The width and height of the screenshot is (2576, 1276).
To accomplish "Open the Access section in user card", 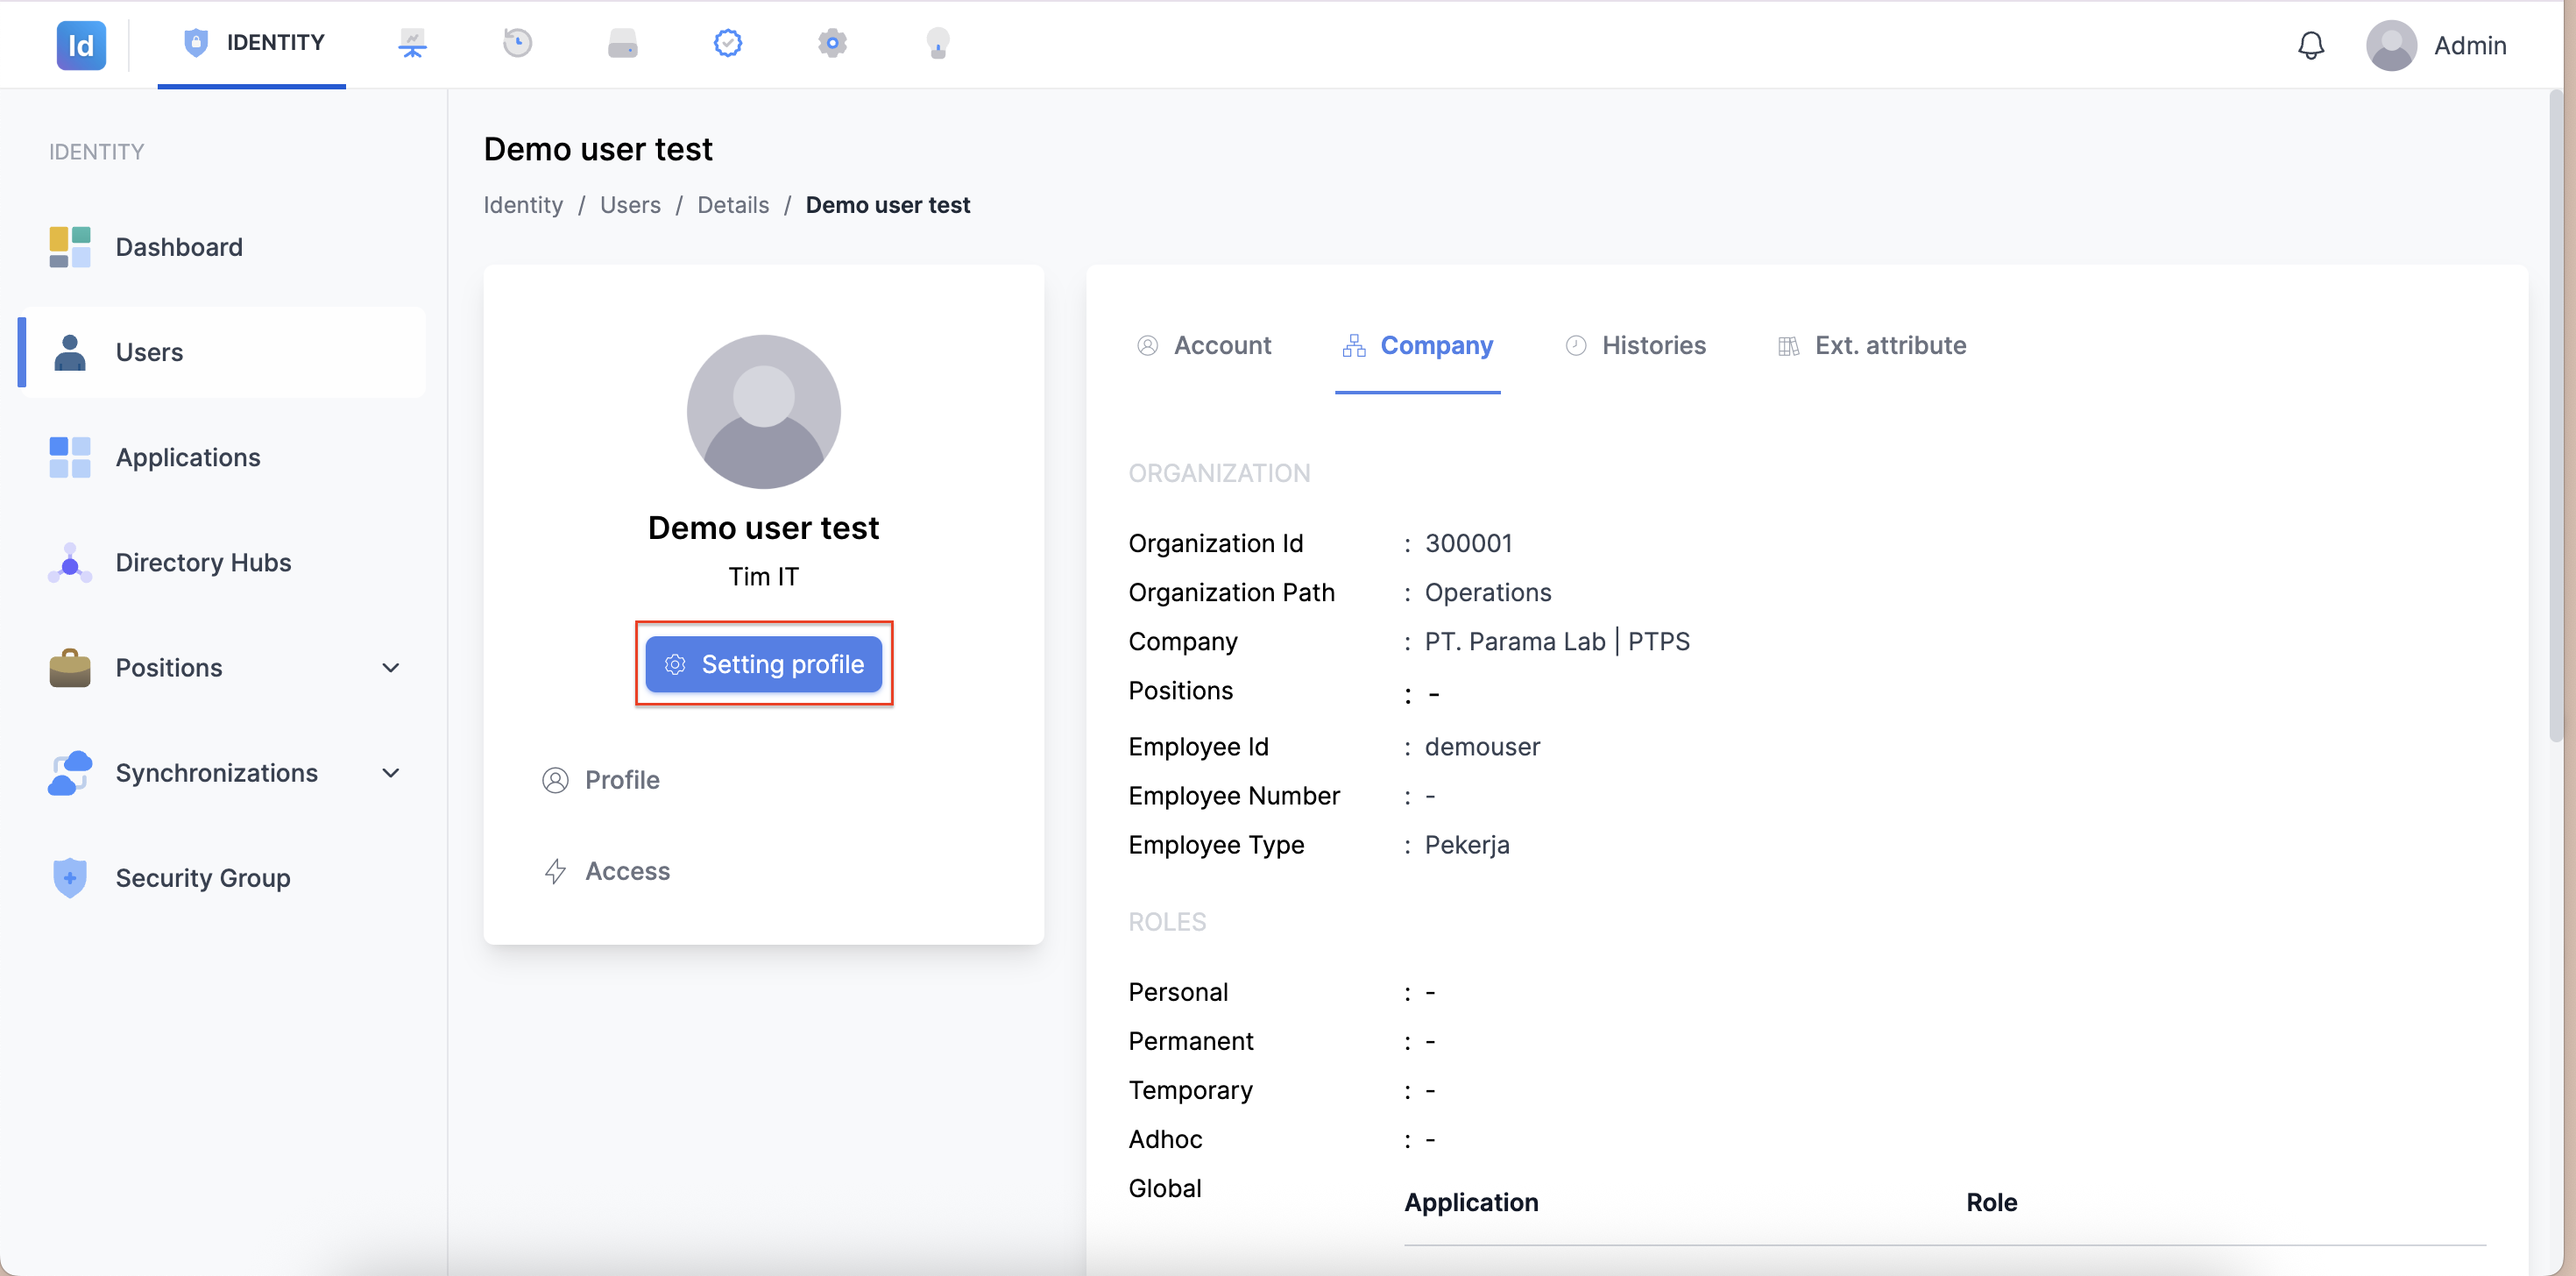I will (606, 871).
